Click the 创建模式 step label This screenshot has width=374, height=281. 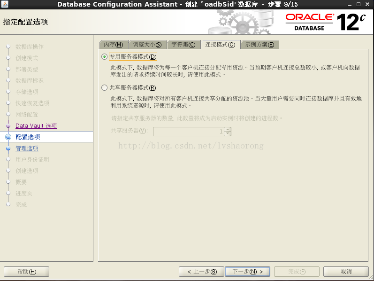[x=27, y=58]
